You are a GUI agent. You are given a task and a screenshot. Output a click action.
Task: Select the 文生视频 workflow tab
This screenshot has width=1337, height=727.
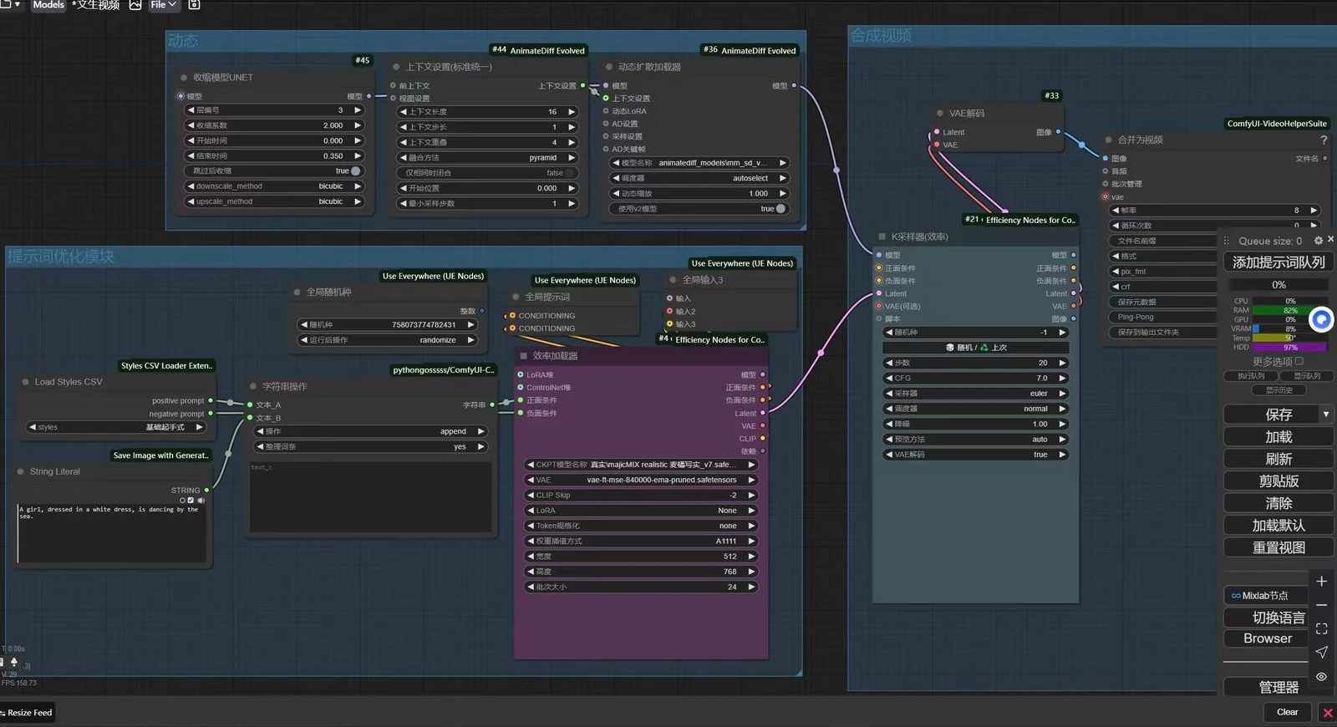(96, 5)
